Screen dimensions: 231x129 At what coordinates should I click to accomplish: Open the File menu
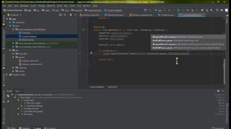(x=4, y=6)
